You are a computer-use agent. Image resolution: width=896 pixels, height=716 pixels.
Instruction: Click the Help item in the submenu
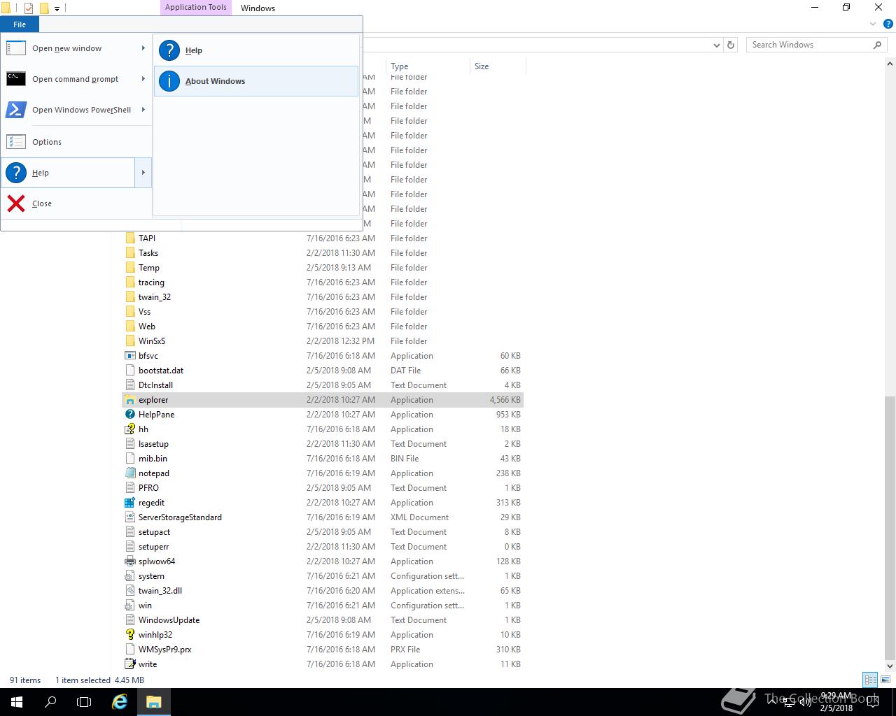tap(256, 50)
